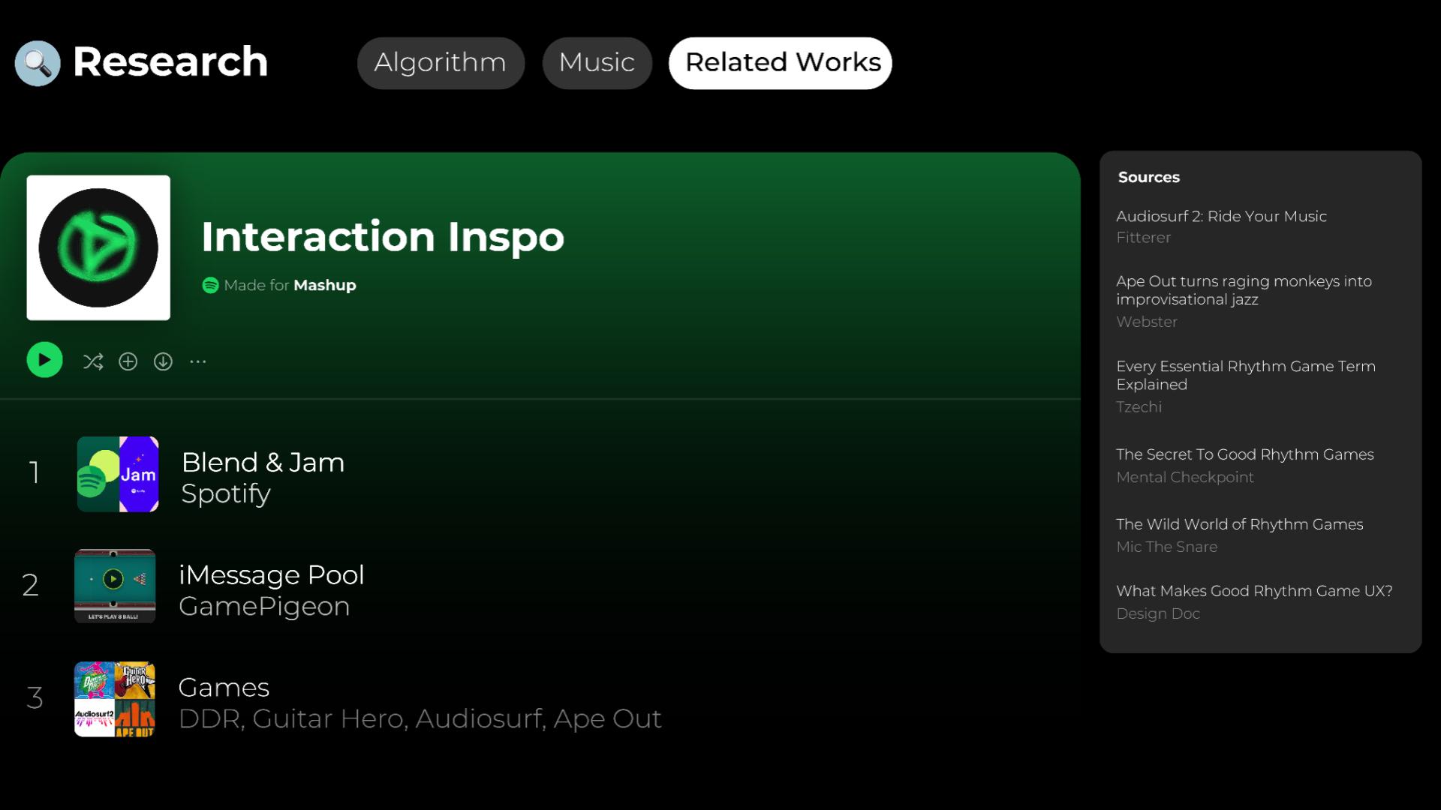Open What Makes Good Rhythm Game UX?
The image size is (1441, 810).
click(1254, 591)
